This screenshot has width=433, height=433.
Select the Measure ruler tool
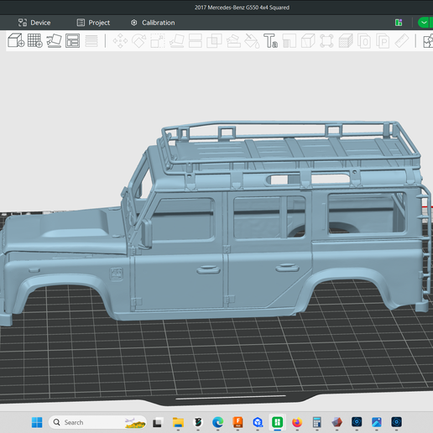pyautogui.click(x=402, y=41)
